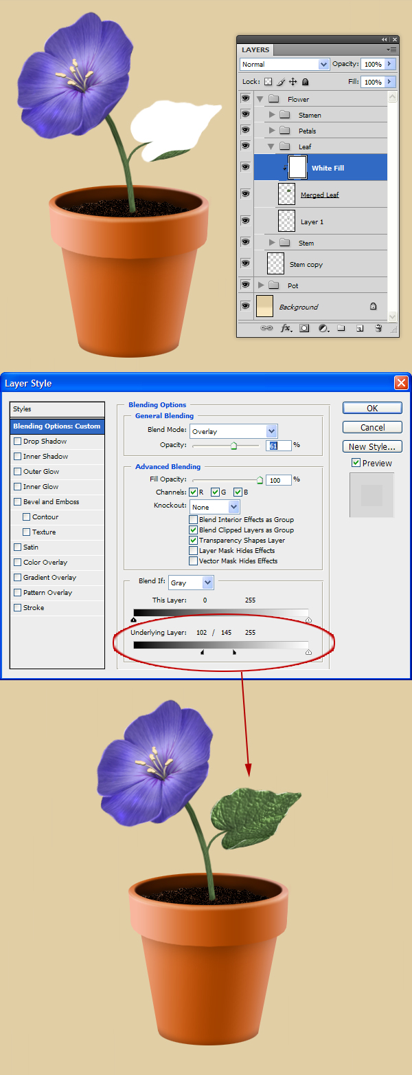Image resolution: width=412 pixels, height=1075 pixels.
Task: Toggle the Preview checkbox
Action: (x=356, y=464)
